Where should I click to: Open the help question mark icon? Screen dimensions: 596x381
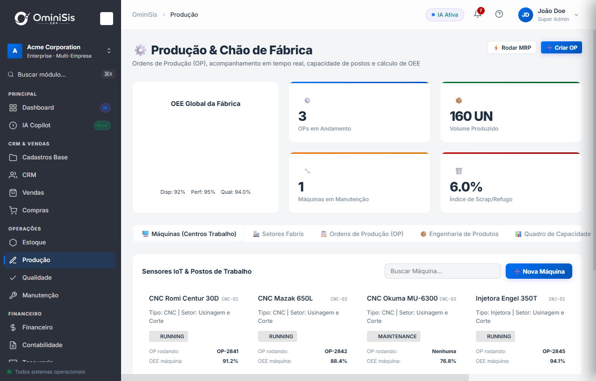point(499,14)
